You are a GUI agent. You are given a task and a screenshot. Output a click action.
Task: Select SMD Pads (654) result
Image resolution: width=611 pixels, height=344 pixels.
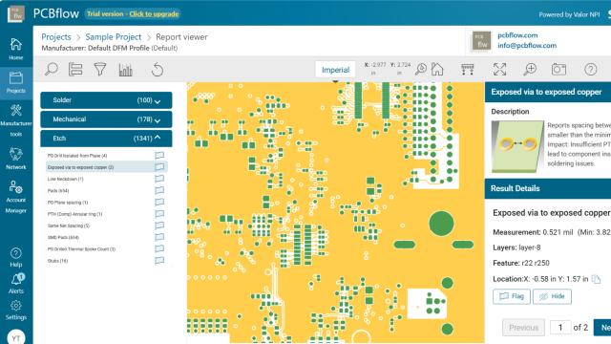63,238
